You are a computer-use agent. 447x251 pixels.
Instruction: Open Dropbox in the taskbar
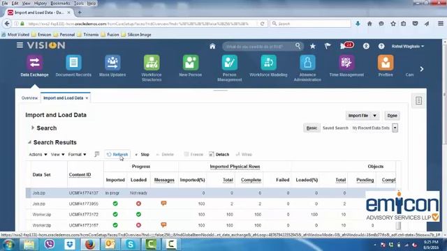pyautogui.click(x=70, y=245)
